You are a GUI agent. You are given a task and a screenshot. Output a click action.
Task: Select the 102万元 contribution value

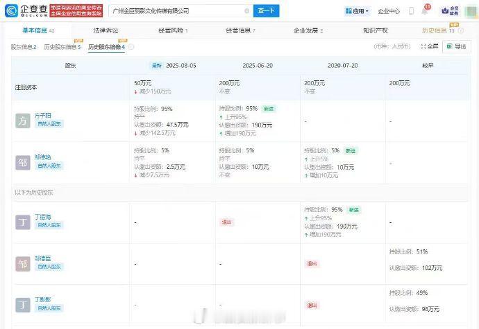click(x=432, y=268)
